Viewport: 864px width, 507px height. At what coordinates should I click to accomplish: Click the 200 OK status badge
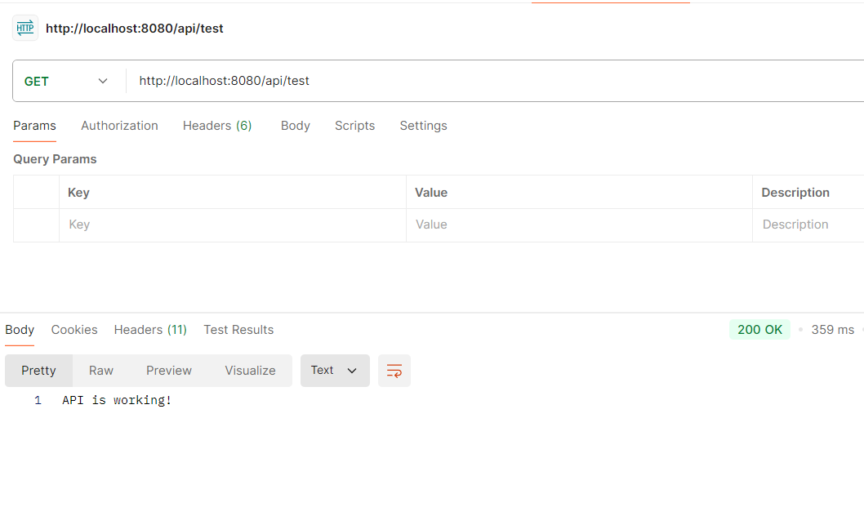click(759, 330)
